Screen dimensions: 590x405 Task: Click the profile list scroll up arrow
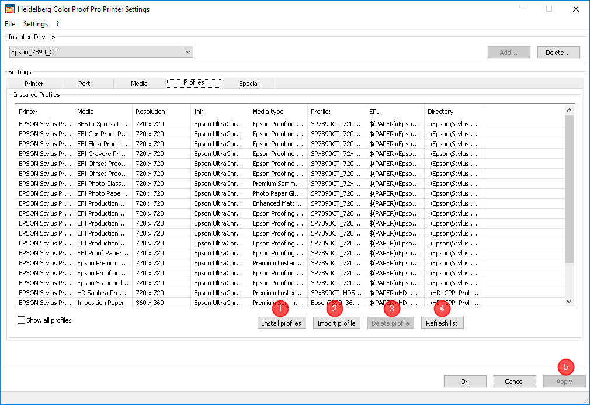(569, 110)
